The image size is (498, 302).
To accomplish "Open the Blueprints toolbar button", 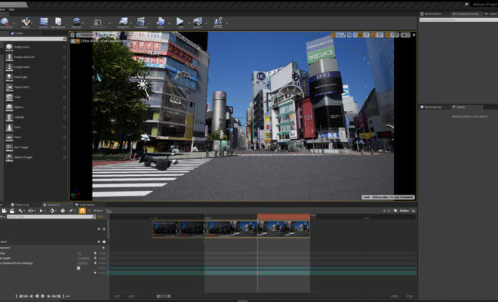I will pyautogui.click(x=123, y=23).
